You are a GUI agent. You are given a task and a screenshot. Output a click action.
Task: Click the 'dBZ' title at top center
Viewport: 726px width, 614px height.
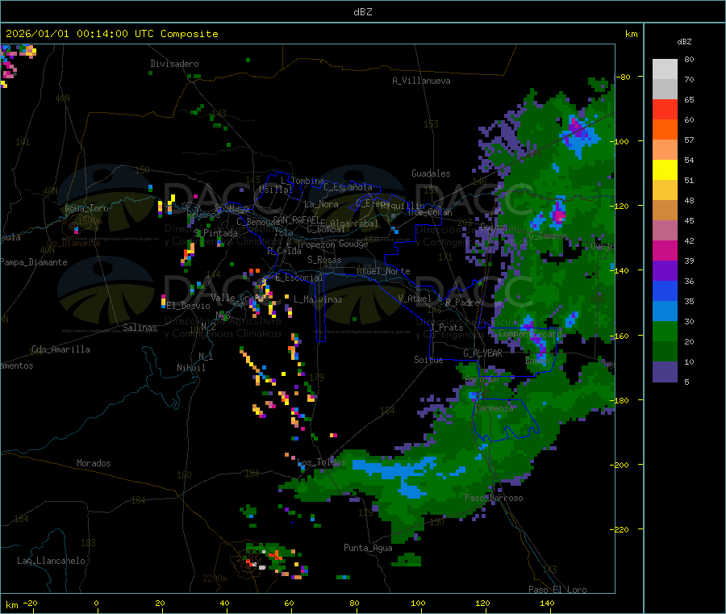coord(362,12)
